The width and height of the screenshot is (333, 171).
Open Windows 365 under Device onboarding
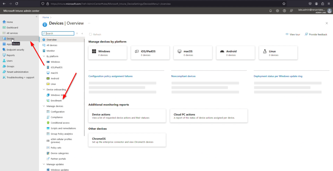[x=57, y=95]
